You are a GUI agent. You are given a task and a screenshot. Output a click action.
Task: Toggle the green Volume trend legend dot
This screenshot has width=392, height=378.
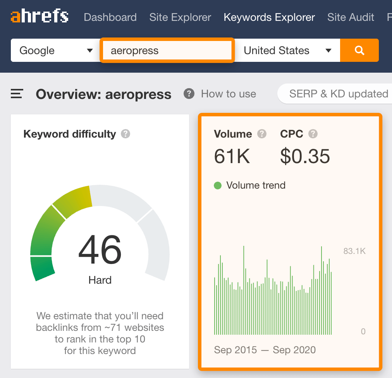(x=218, y=186)
